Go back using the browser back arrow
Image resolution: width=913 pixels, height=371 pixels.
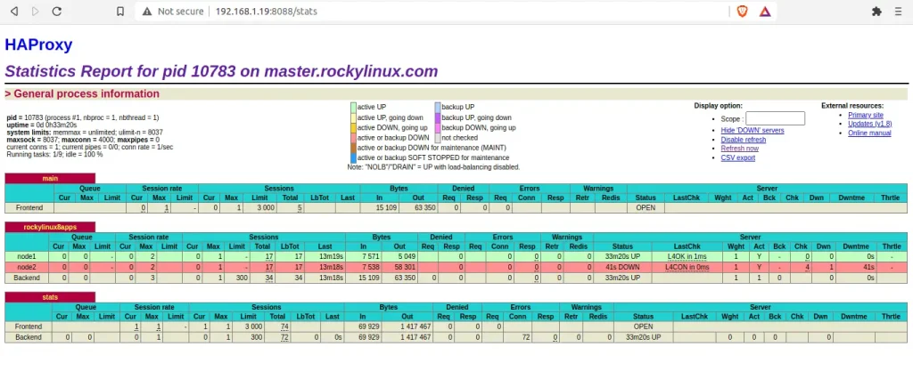click(14, 11)
